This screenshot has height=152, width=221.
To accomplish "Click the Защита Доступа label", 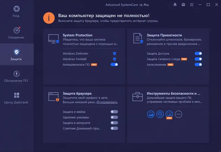I will (158, 53).
